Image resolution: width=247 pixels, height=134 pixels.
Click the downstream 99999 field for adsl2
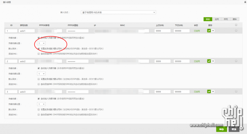pyautogui.click(x=182, y=61)
